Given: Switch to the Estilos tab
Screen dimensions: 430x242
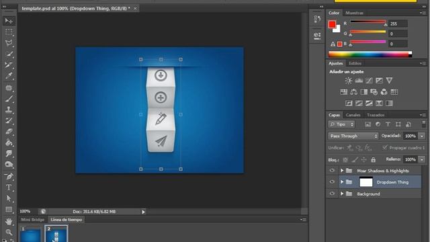Looking at the screenshot, I should (355, 63).
